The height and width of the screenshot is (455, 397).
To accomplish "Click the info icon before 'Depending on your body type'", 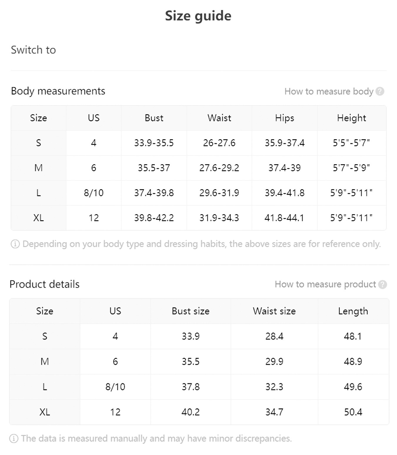I will tap(15, 244).
